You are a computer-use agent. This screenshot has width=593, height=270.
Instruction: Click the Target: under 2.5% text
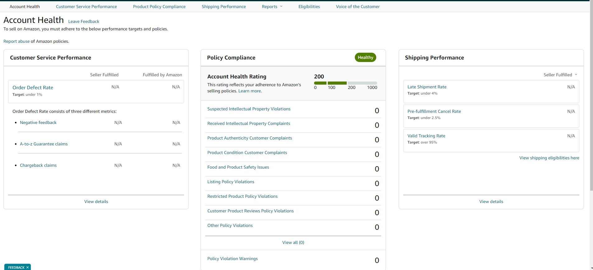pos(424,118)
